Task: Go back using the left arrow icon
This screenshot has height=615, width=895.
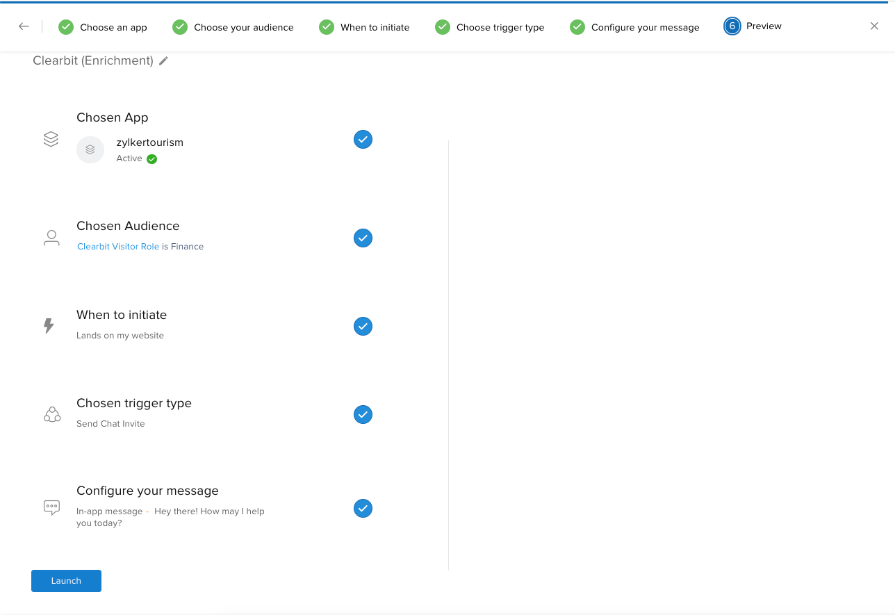Action: click(24, 26)
